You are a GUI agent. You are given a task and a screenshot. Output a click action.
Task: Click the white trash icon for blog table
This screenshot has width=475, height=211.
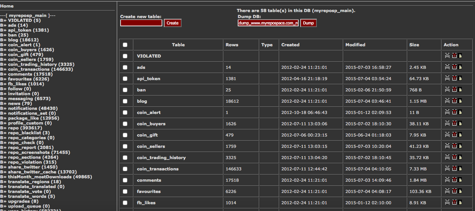pos(447,101)
